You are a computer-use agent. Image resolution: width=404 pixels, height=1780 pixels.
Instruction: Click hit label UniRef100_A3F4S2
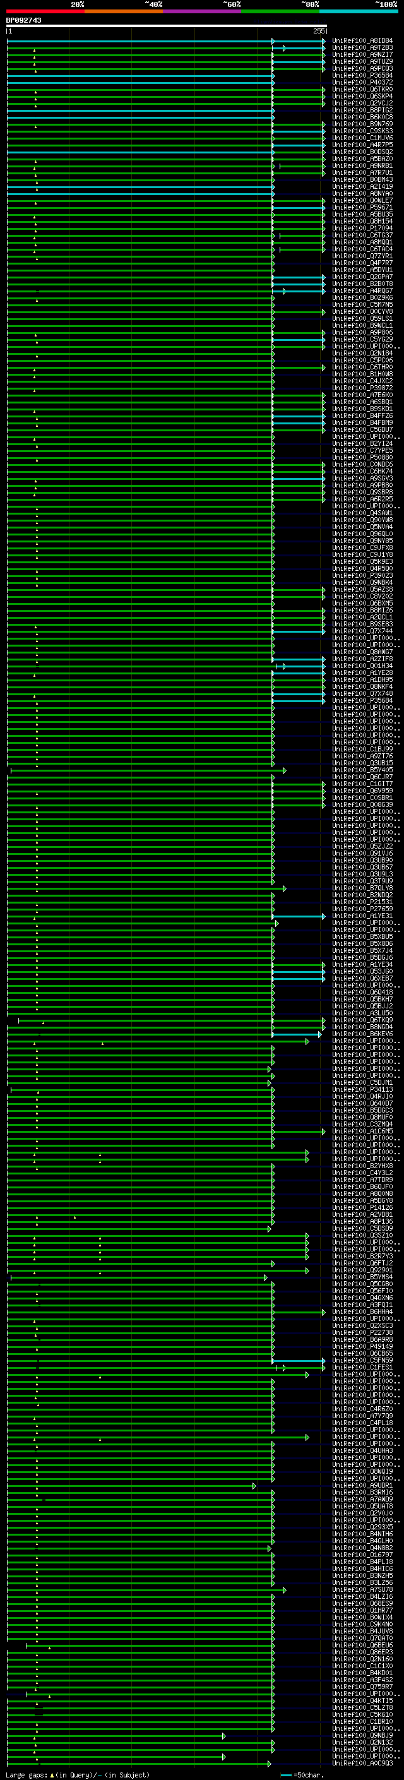[362, 1680]
